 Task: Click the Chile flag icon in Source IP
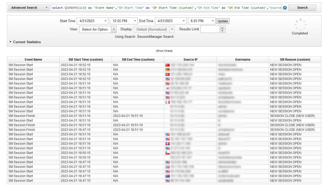[167, 153]
